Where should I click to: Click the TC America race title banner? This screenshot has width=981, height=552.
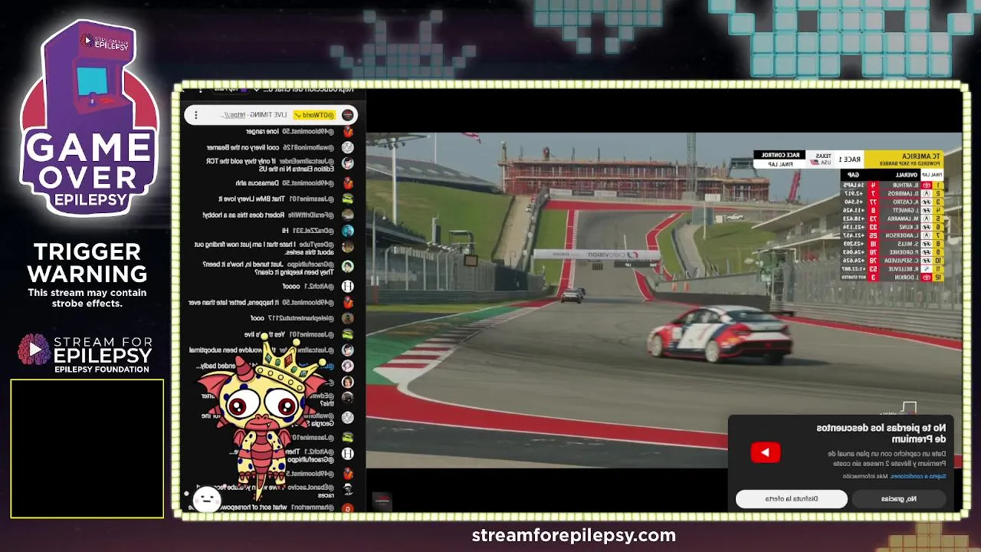[x=902, y=159]
